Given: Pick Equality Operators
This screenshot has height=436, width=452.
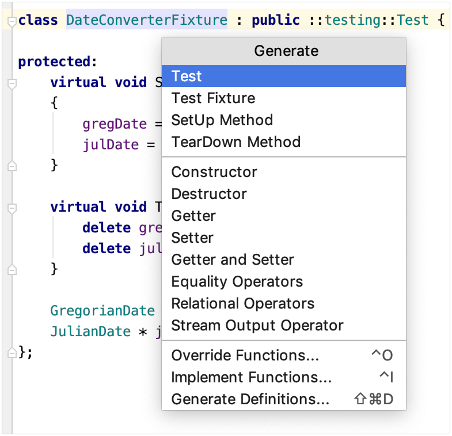Looking at the screenshot, I should 284,281.
